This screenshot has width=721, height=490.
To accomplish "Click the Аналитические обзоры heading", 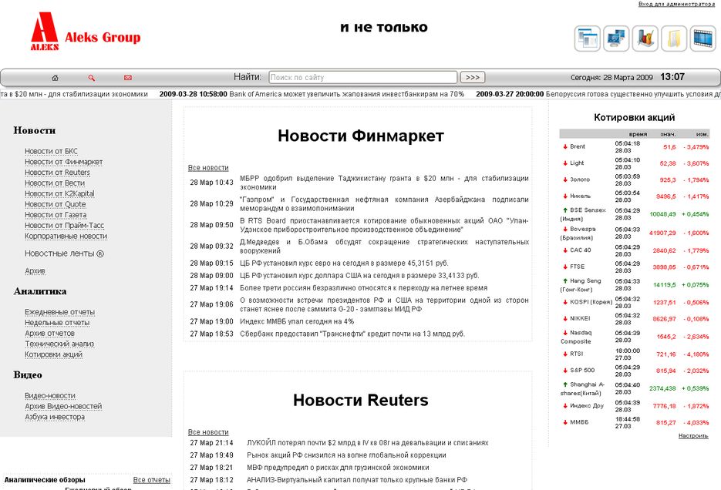I will [x=45, y=480].
